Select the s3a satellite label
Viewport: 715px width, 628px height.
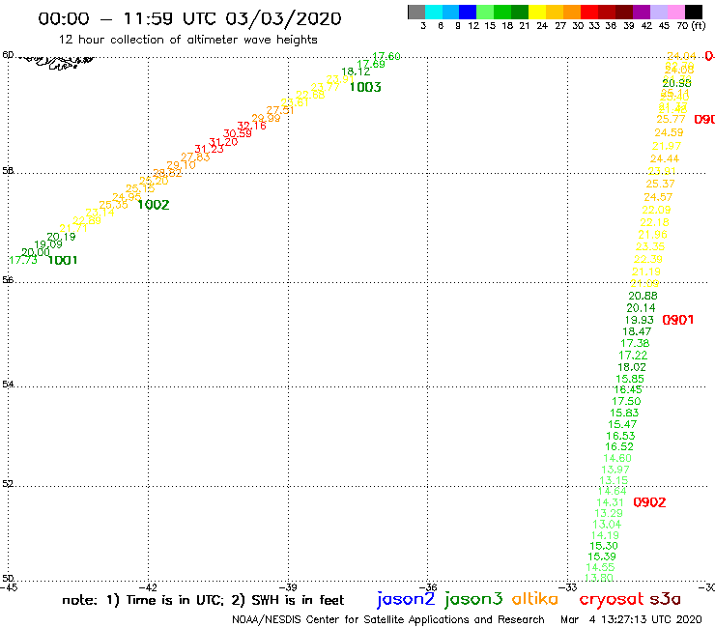[x=665, y=599]
